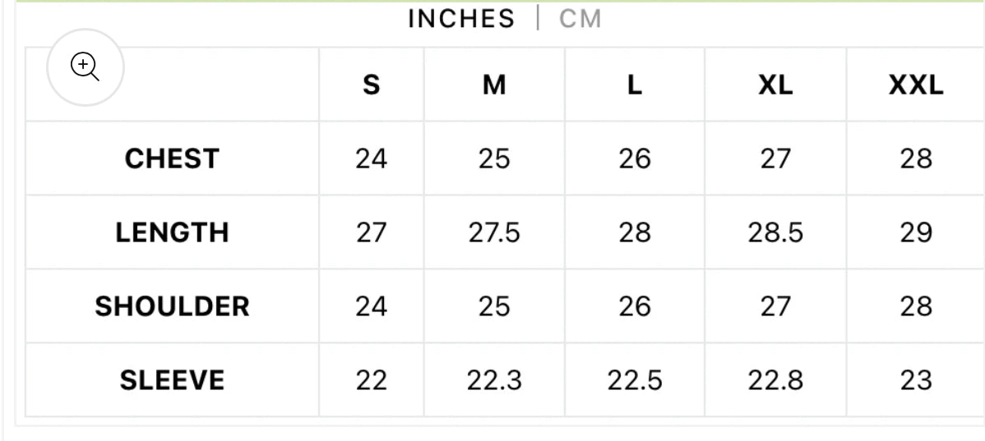Select the sleeve value 22.5 for L
This screenshot has height=441, width=985.
point(634,380)
